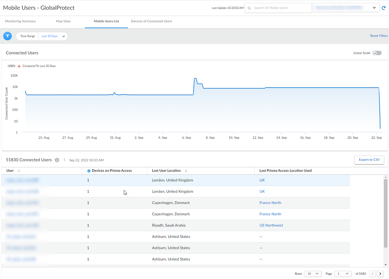Screen dimensions: 389x279
Task: Open the tenant selector dropdown at top right
Action: click(x=346, y=8)
